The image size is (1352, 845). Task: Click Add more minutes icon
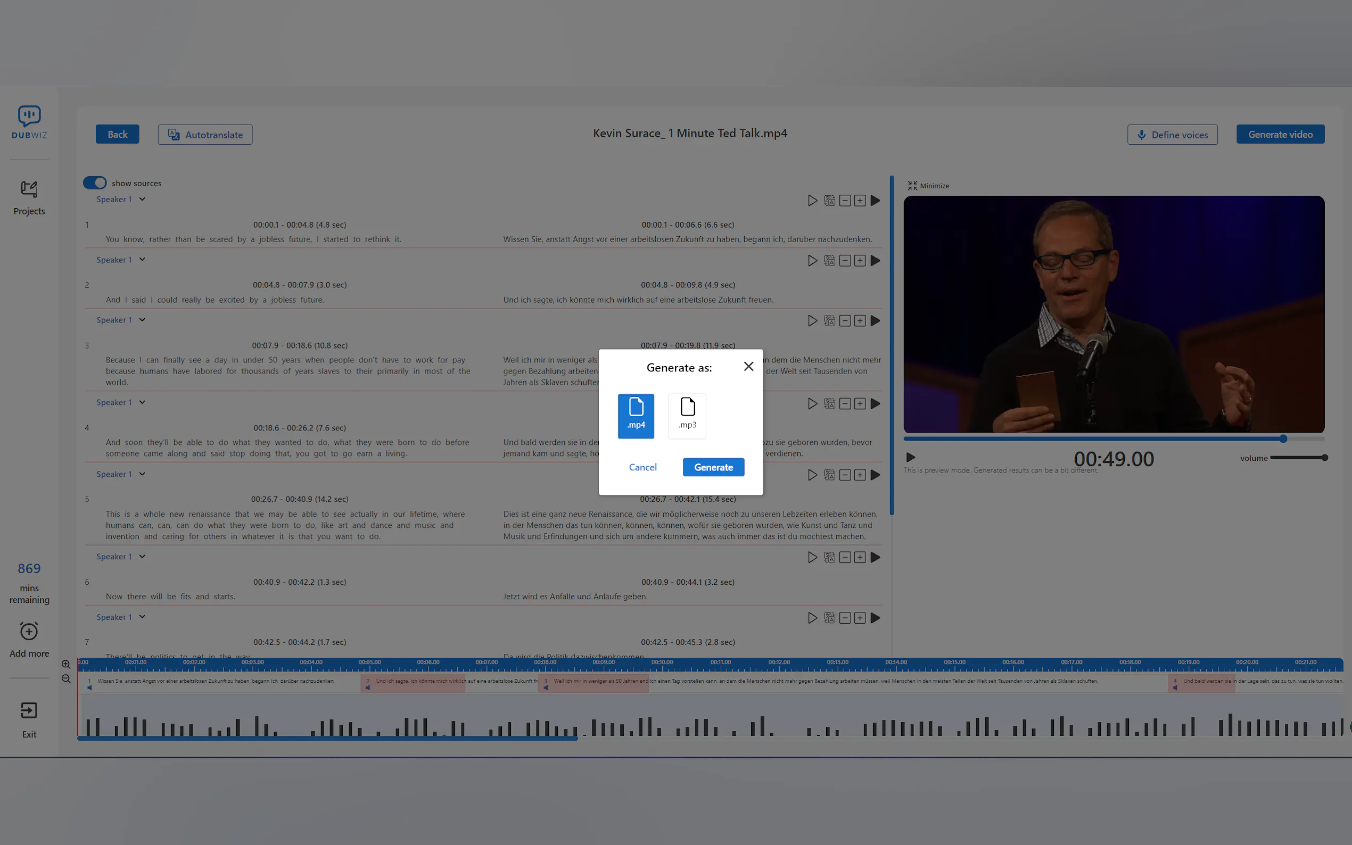tap(29, 632)
